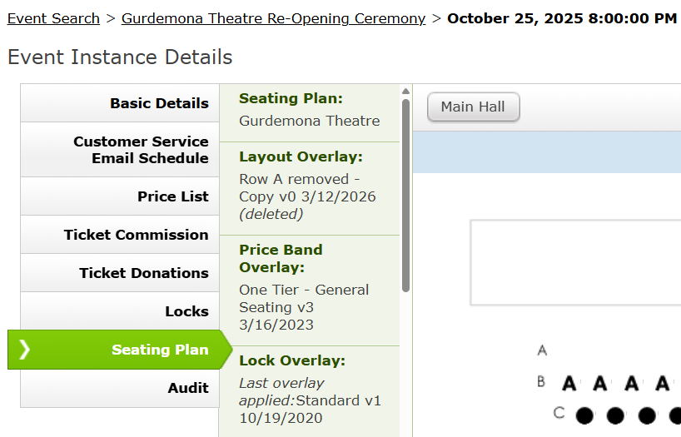Select third black dot seat in row C
The image size is (681, 437).
pyautogui.click(x=647, y=415)
